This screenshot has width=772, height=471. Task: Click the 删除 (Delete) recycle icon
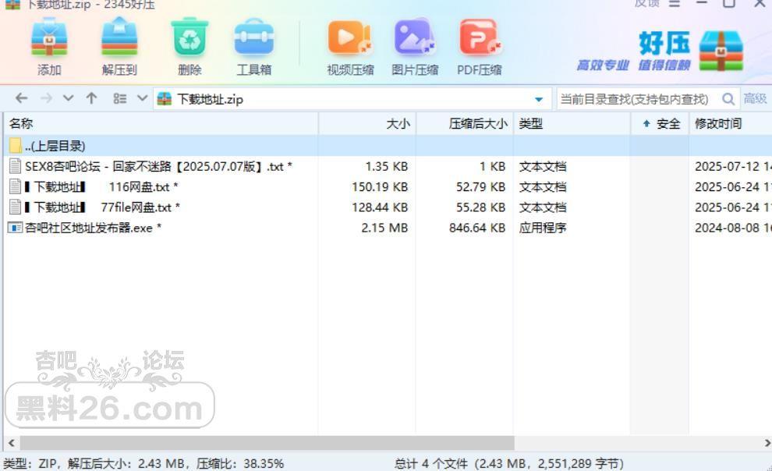[189, 37]
